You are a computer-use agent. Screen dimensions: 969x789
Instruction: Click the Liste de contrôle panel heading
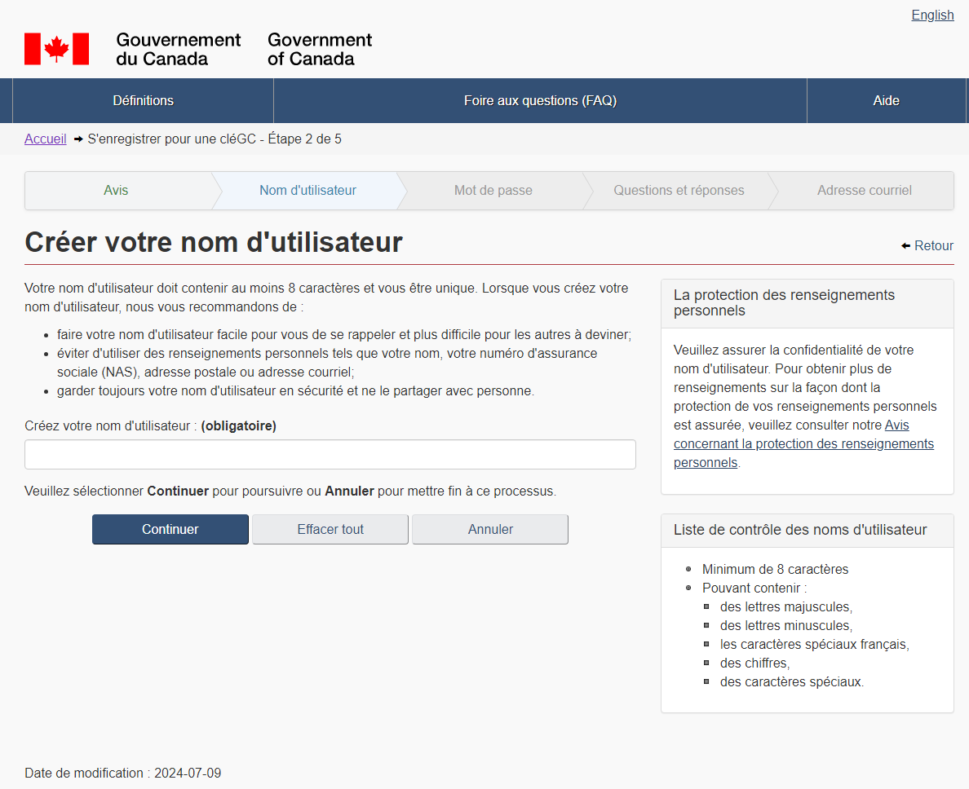[x=799, y=530]
